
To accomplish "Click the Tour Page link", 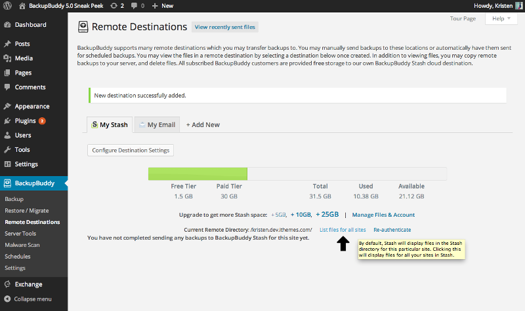I will [x=463, y=19].
